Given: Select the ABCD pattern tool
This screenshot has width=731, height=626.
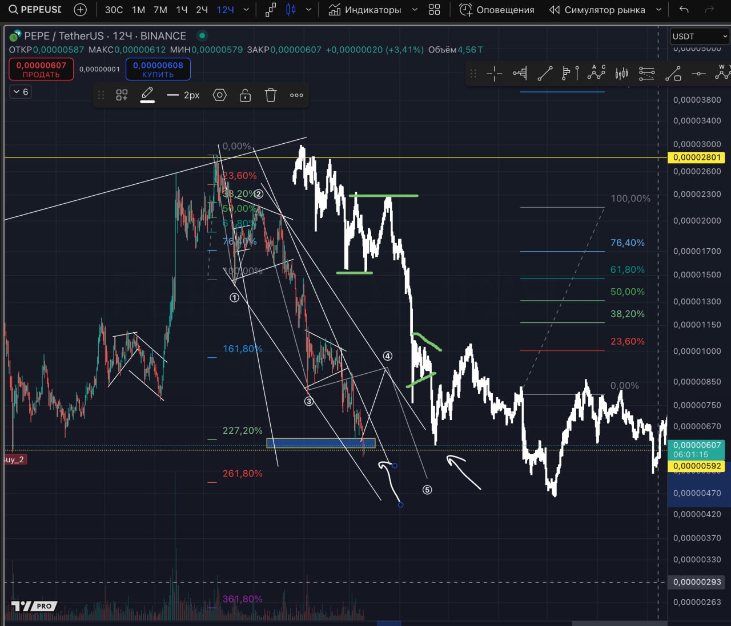Looking at the screenshot, I should click(x=596, y=73).
